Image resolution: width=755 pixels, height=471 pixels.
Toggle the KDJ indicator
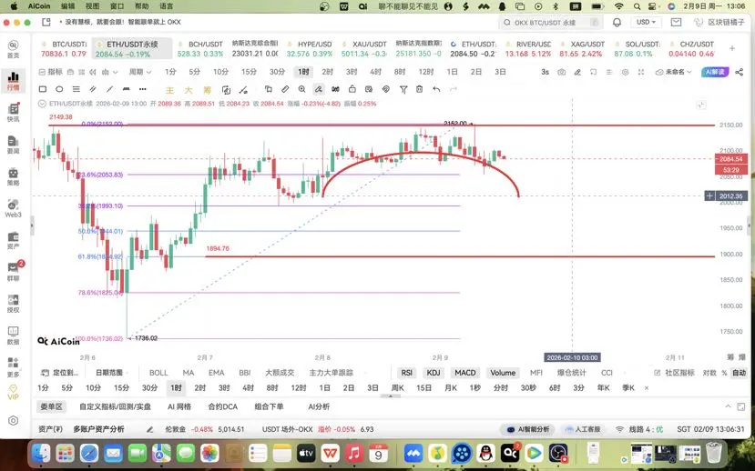[x=434, y=373]
